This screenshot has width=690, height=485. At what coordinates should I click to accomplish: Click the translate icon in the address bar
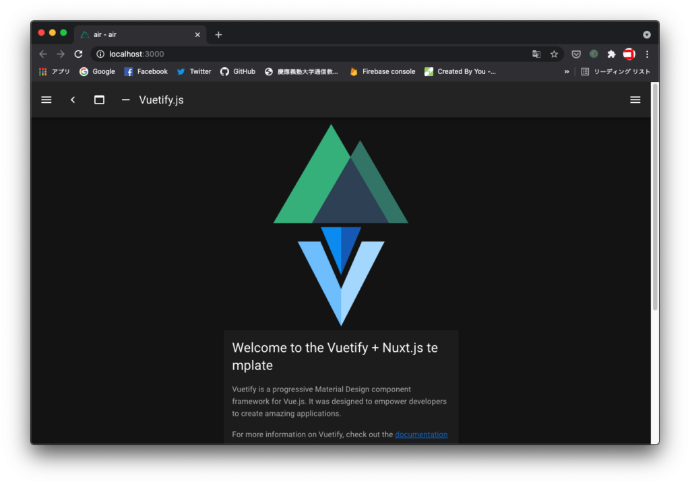point(536,54)
